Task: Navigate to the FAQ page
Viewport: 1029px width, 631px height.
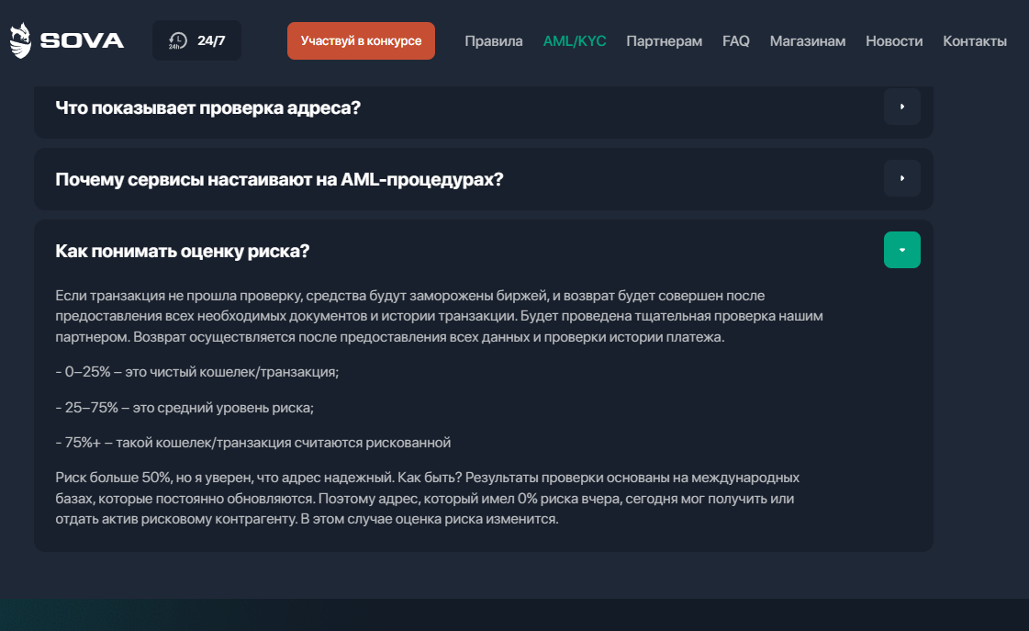Action: pyautogui.click(x=736, y=40)
